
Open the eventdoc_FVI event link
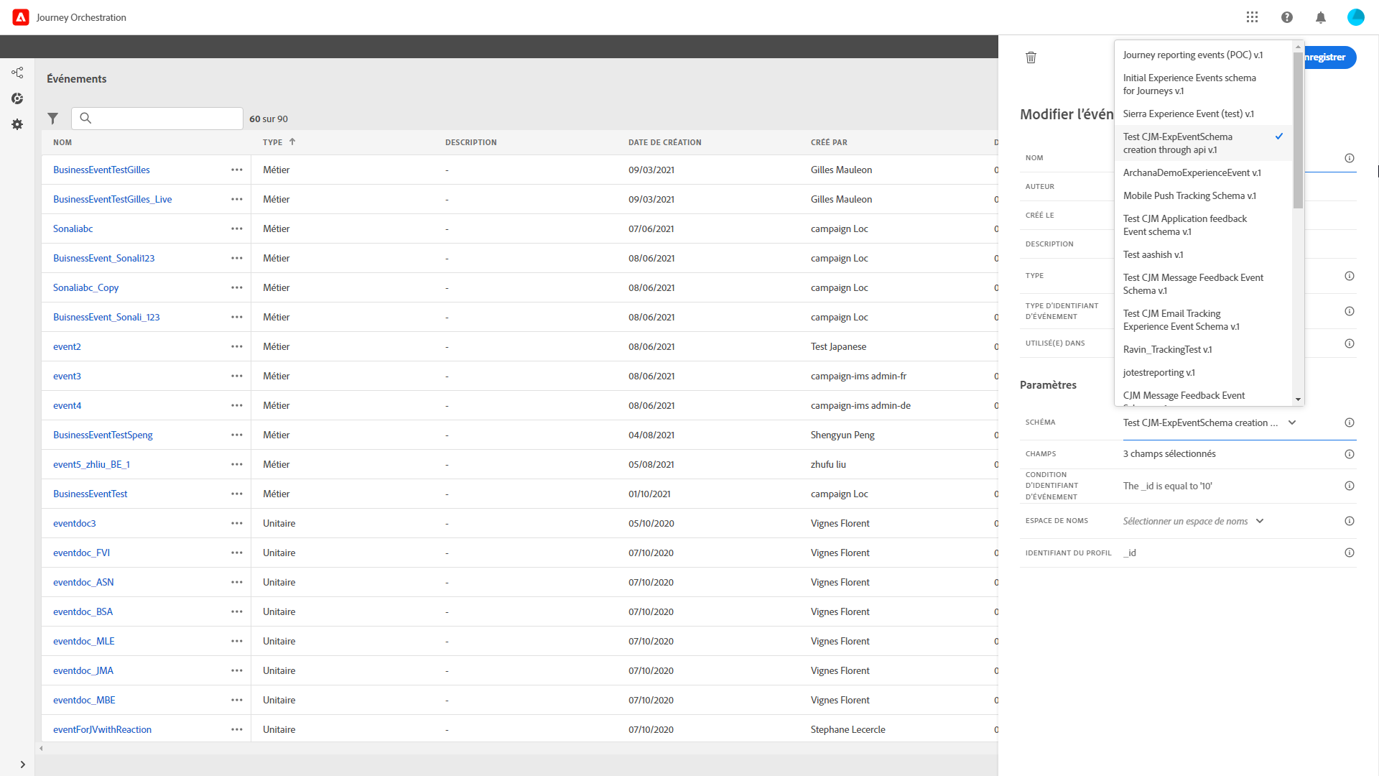pyautogui.click(x=81, y=553)
